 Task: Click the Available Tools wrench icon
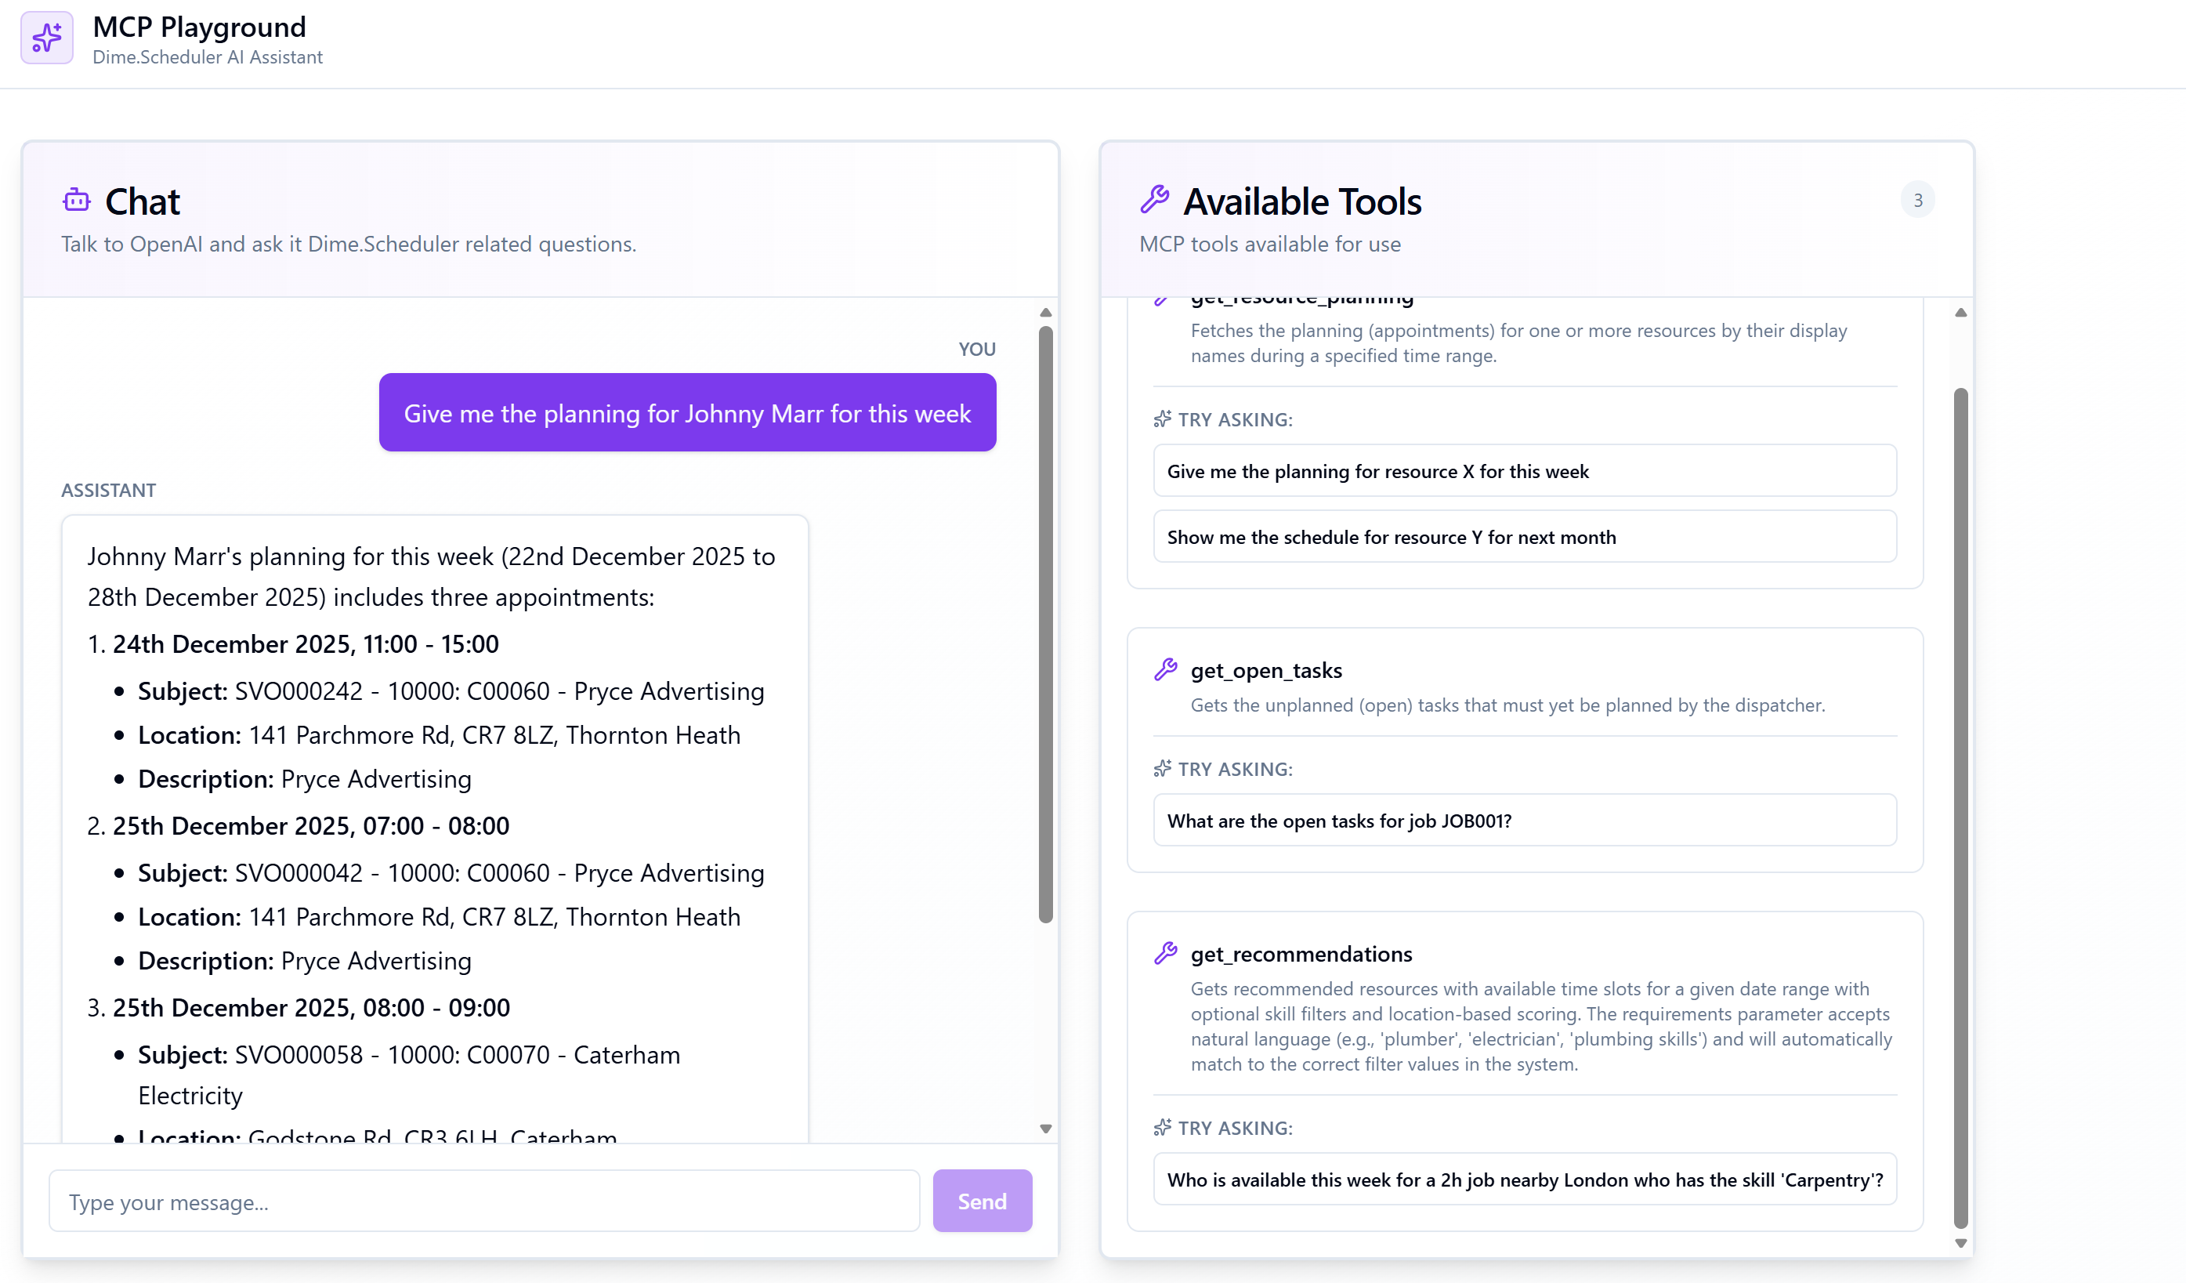point(1155,200)
